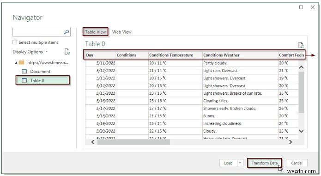Close the Navigator dialog
321x176 pixels.
313,7
